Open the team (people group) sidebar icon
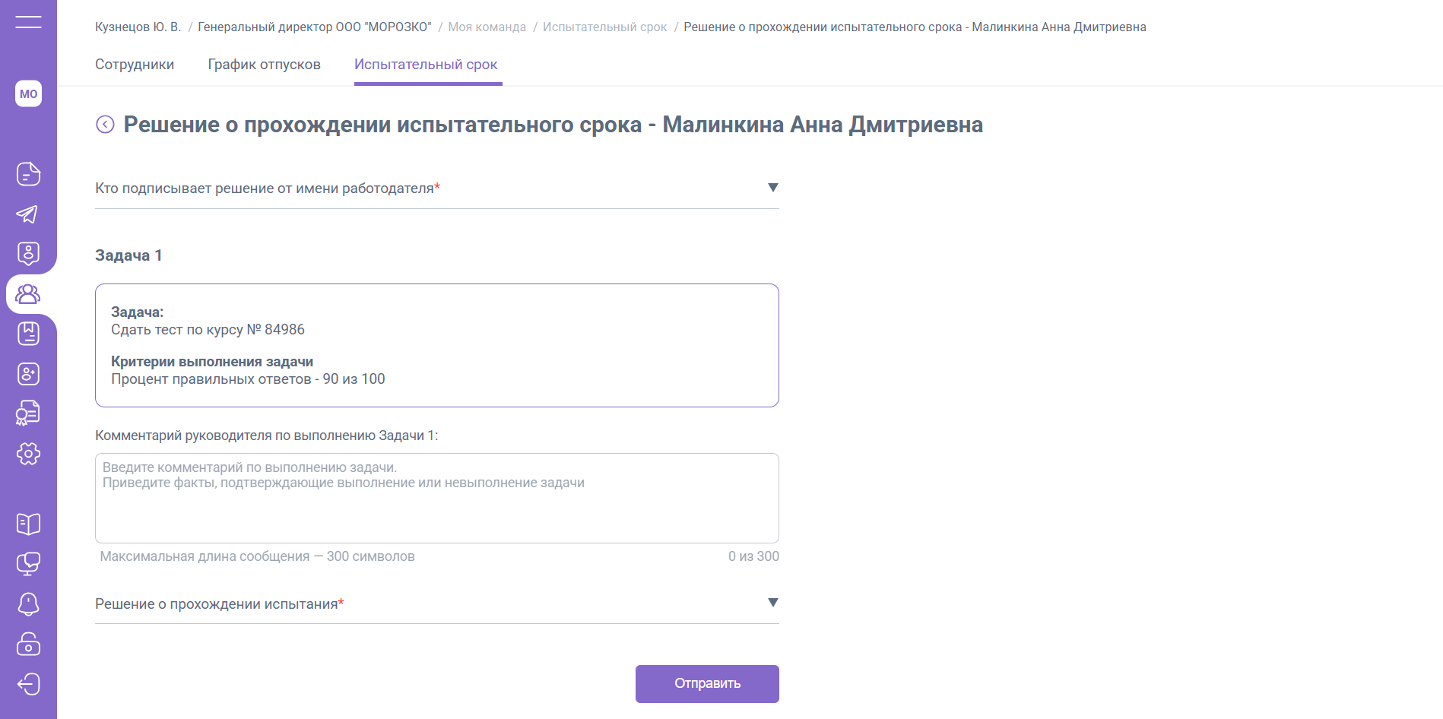Screen dimensions: 1443x719 [x=28, y=294]
